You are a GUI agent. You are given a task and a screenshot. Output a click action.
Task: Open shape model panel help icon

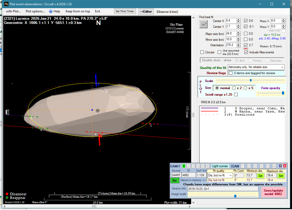[x=280, y=166]
